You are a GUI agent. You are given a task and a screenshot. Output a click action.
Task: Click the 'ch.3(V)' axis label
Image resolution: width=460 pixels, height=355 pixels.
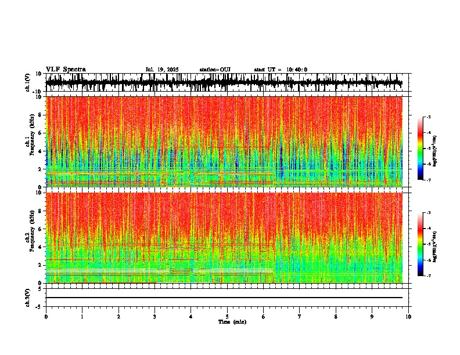coord(28,298)
